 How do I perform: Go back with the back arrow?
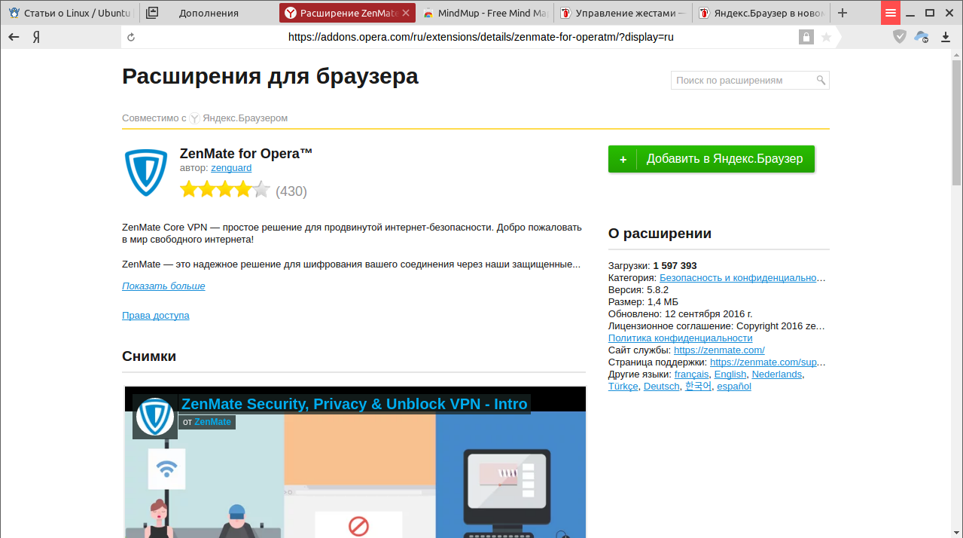(x=14, y=36)
